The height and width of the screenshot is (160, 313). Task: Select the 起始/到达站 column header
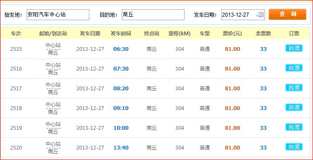(53, 34)
